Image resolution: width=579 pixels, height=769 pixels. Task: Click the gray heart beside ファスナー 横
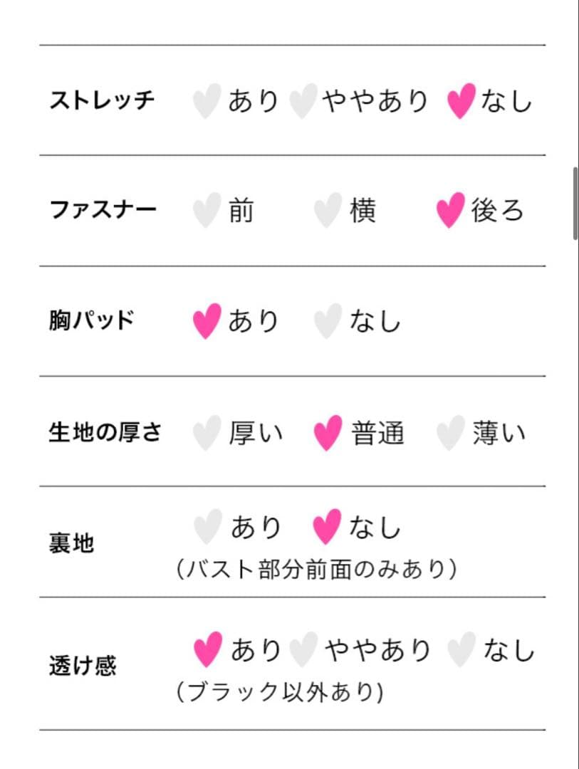click(327, 211)
